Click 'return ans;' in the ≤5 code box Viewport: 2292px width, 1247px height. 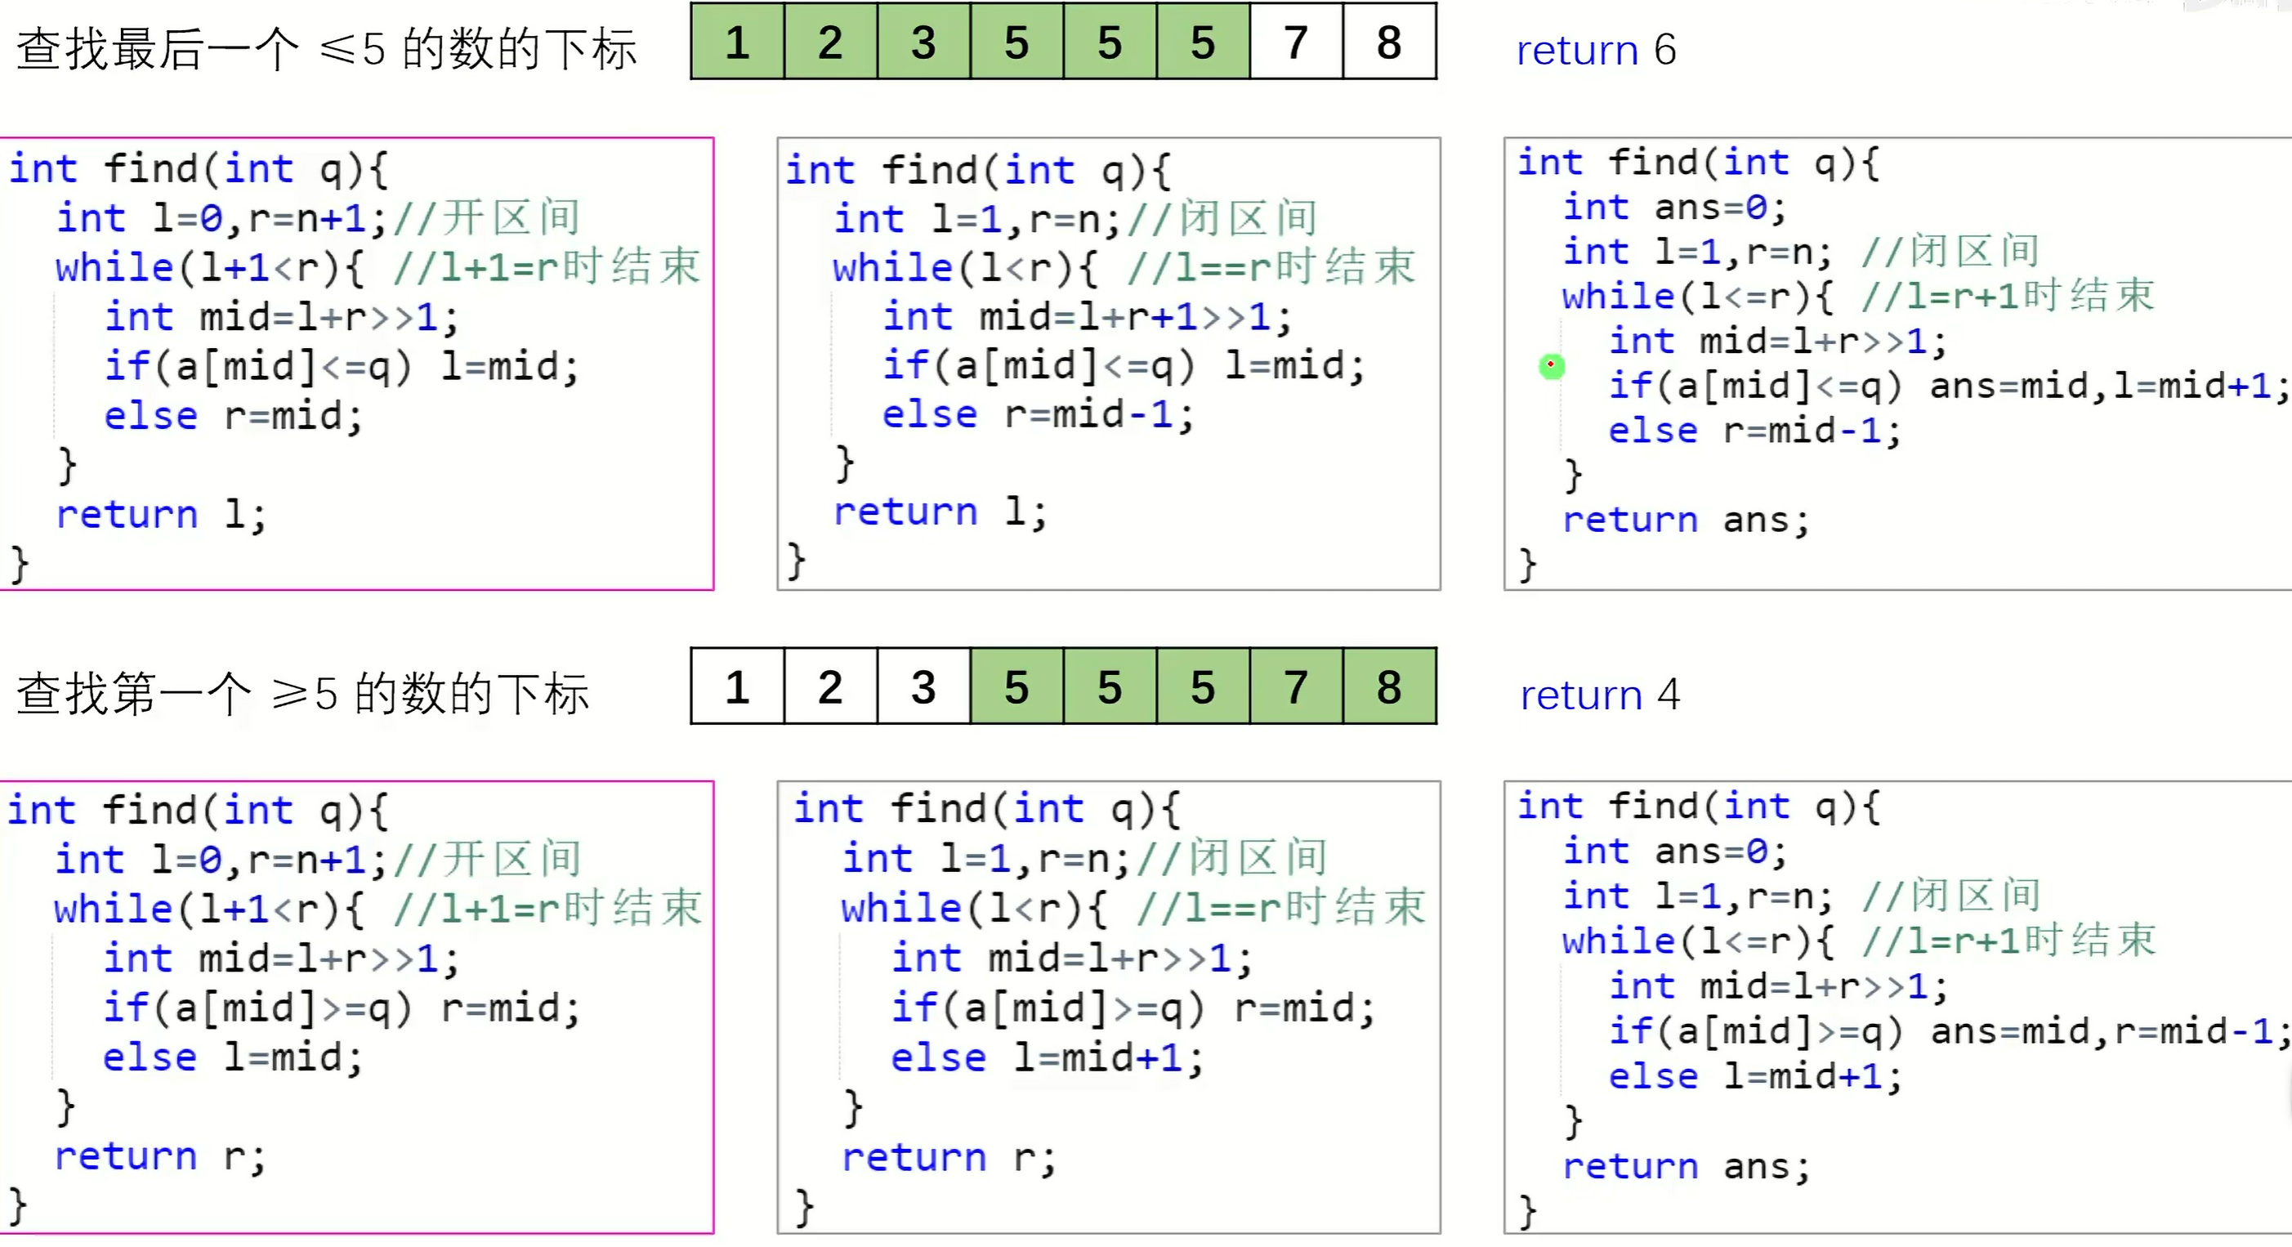1686,520
